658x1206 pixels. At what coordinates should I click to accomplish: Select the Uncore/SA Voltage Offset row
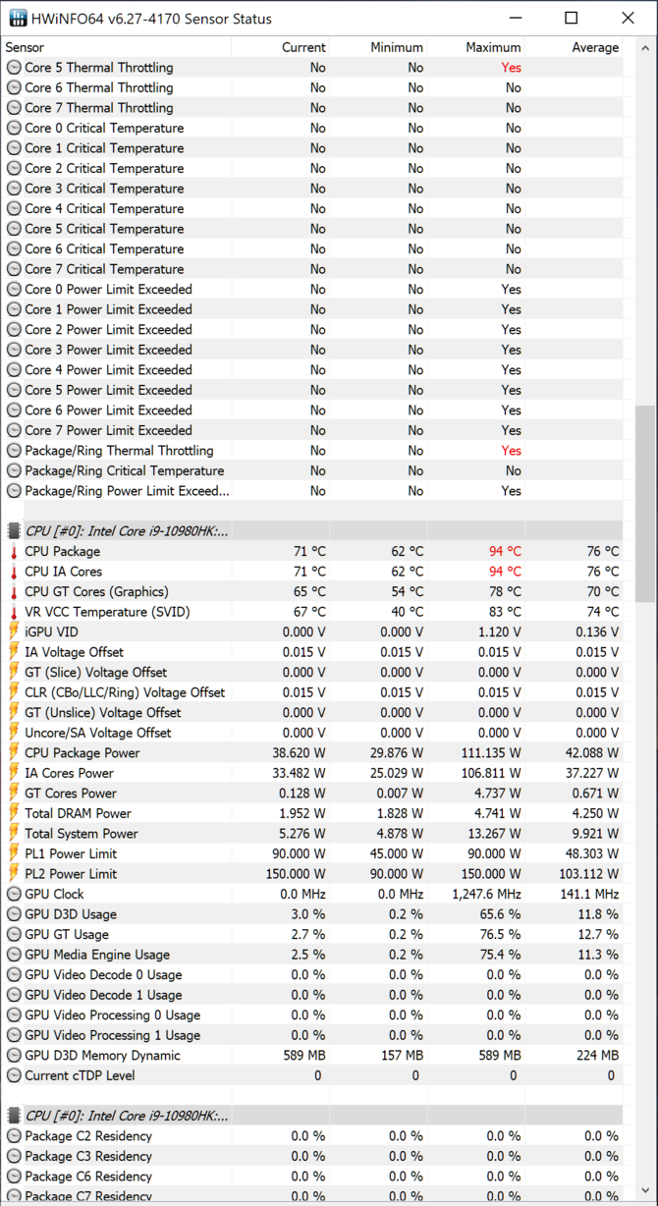312,733
